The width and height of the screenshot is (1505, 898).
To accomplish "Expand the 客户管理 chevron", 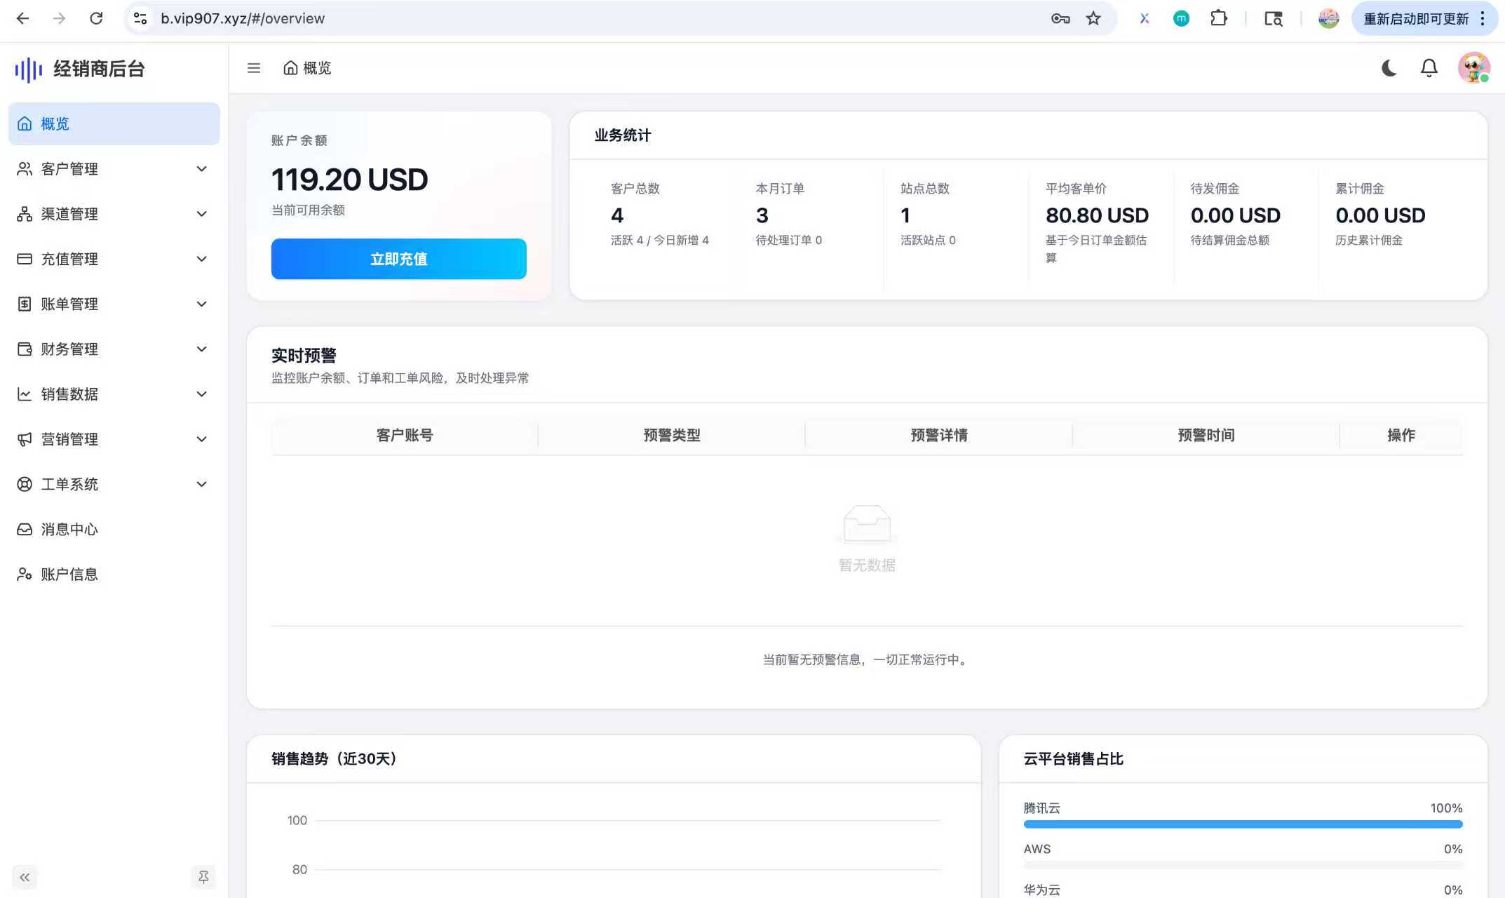I will tap(202, 169).
